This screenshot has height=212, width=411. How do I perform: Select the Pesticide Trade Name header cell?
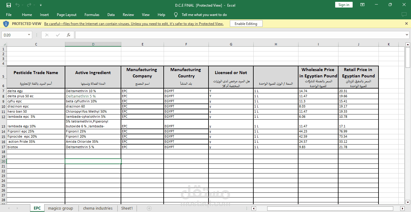pyautogui.click(x=36, y=73)
